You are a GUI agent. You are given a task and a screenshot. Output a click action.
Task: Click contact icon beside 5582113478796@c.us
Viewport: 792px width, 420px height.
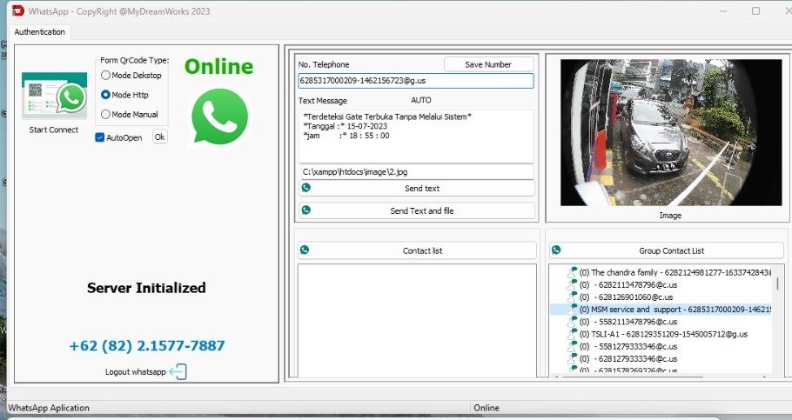coord(573,322)
